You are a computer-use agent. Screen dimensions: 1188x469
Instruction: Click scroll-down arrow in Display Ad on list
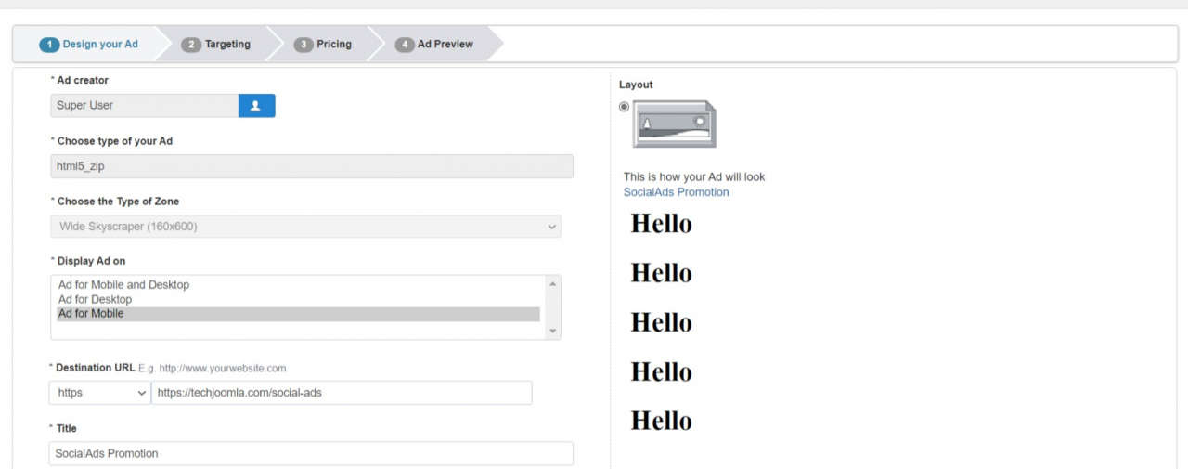point(553,331)
